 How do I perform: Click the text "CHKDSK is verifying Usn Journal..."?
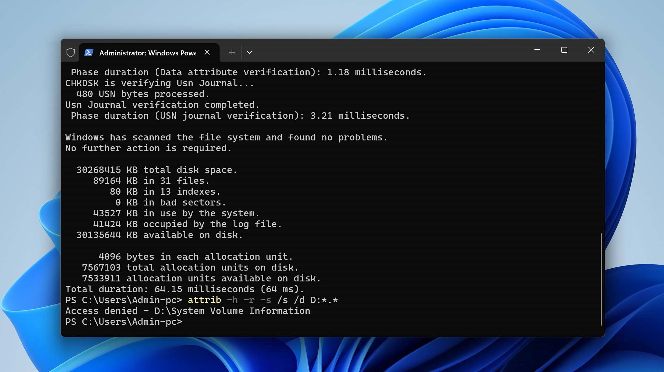click(x=160, y=83)
